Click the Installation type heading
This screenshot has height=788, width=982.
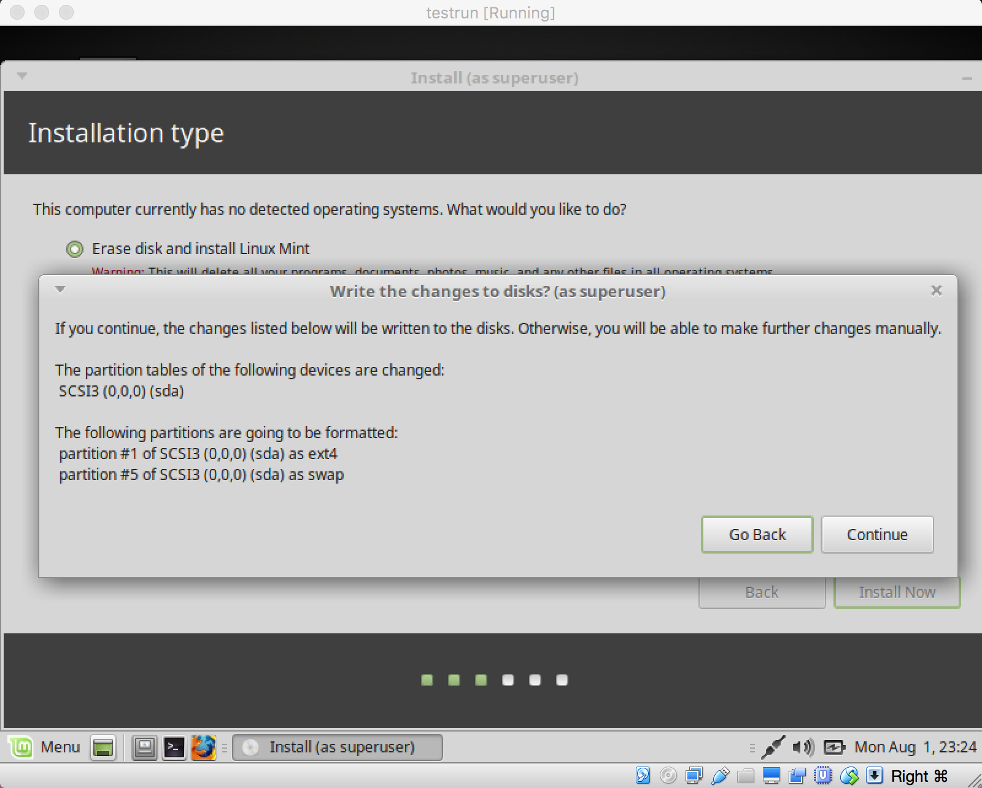126,133
